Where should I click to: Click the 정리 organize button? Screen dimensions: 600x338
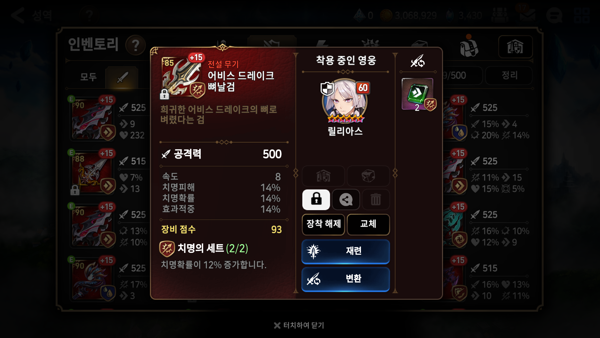(509, 75)
